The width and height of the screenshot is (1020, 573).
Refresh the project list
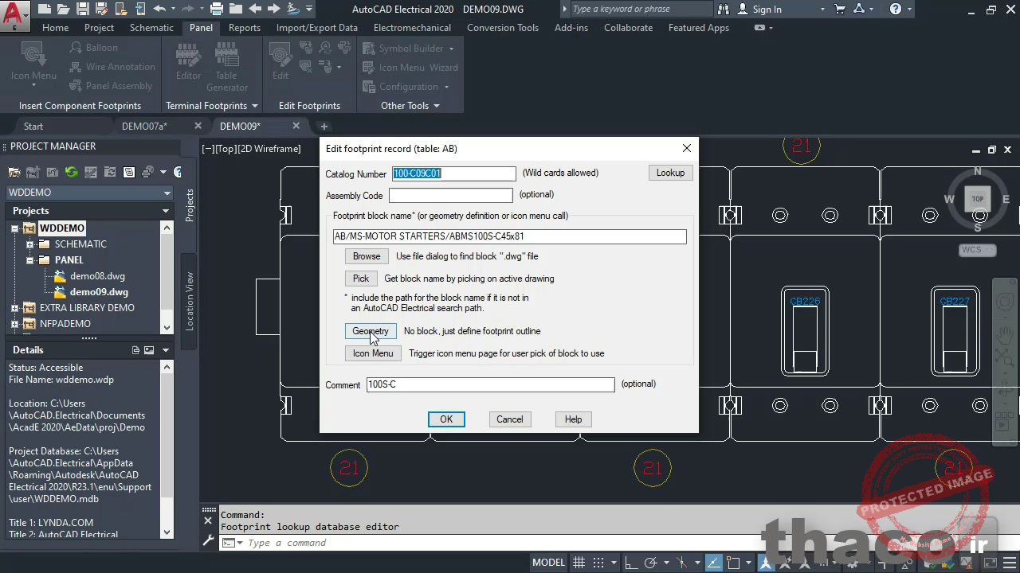click(71, 172)
